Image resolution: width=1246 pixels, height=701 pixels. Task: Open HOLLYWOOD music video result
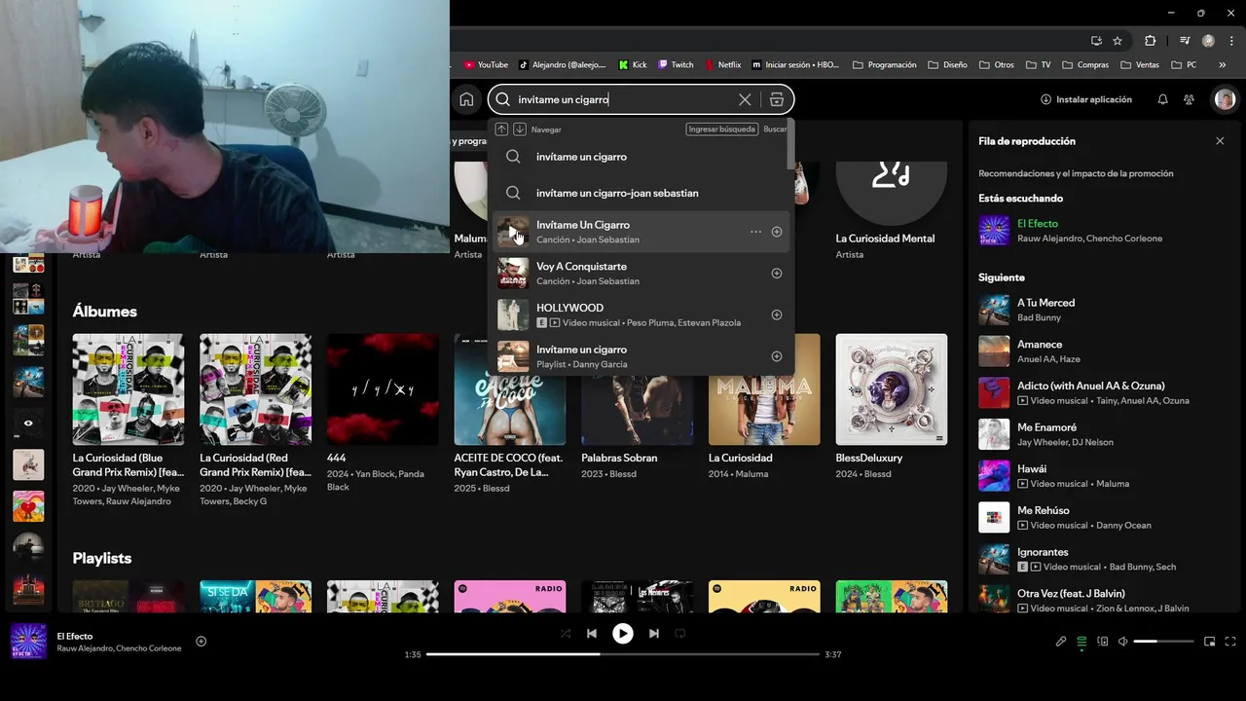pos(641,314)
